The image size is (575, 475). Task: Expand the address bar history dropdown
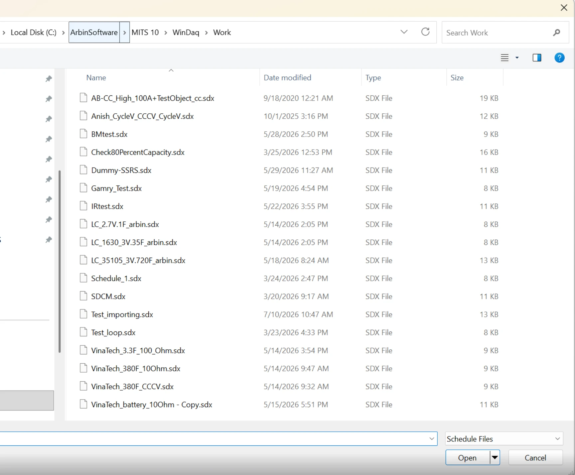coord(404,32)
